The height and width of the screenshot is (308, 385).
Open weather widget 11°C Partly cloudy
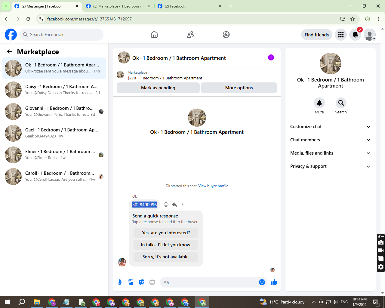pyautogui.click(x=282, y=302)
